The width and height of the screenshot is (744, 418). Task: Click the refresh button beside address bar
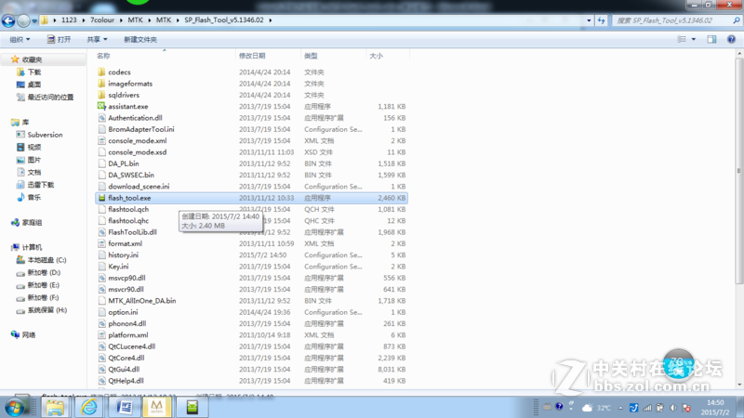pyautogui.click(x=601, y=20)
